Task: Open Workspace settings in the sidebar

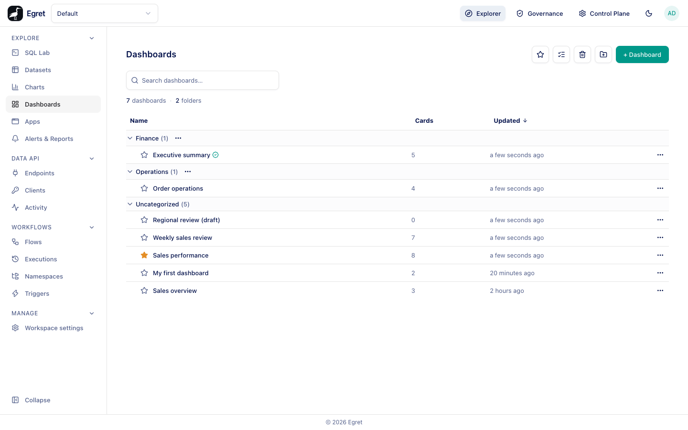Action: point(53,328)
